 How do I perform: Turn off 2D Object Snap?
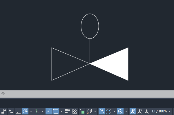tap(56, 111)
